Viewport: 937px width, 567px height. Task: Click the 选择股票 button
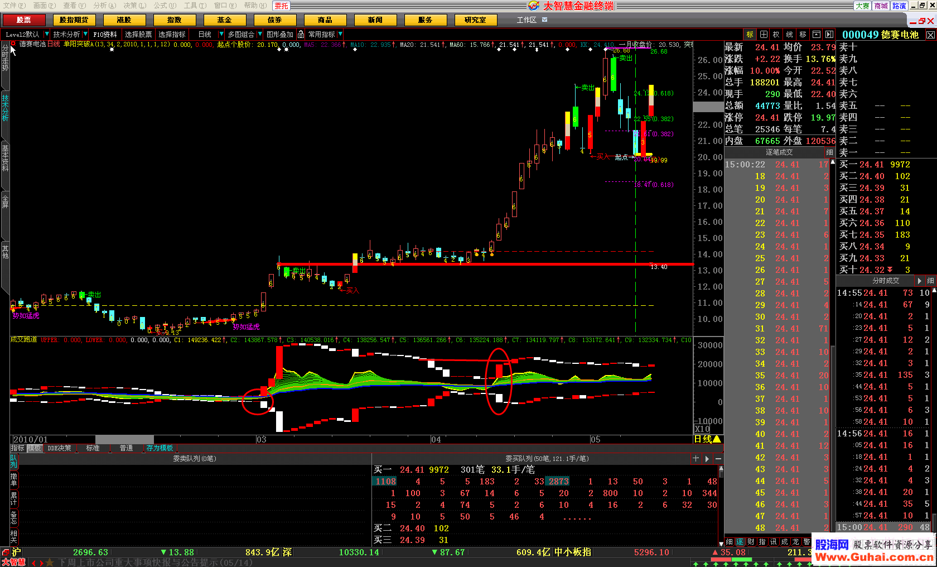click(138, 35)
